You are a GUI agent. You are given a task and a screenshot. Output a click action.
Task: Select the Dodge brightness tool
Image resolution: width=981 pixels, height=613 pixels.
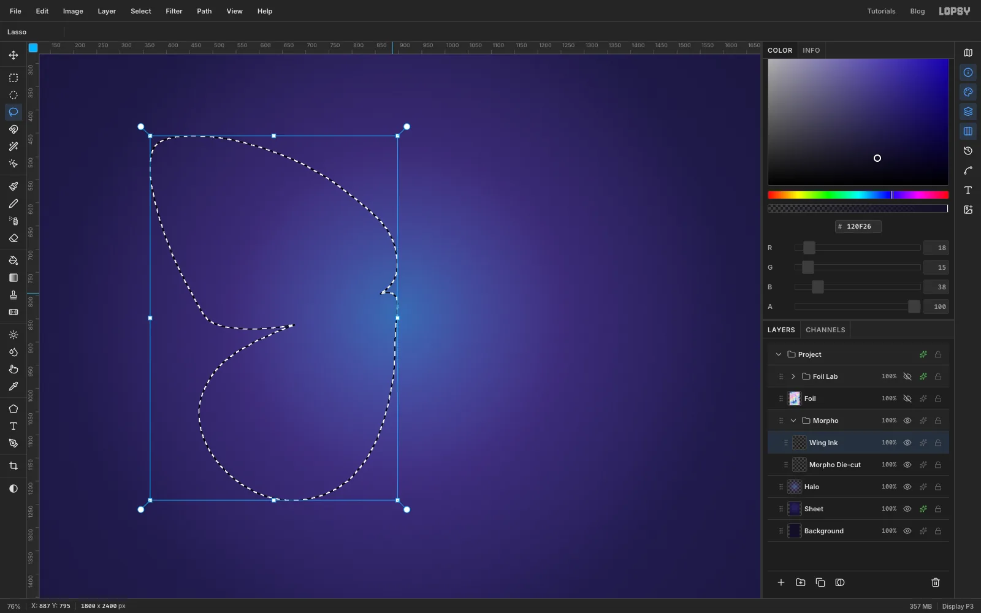click(13, 335)
